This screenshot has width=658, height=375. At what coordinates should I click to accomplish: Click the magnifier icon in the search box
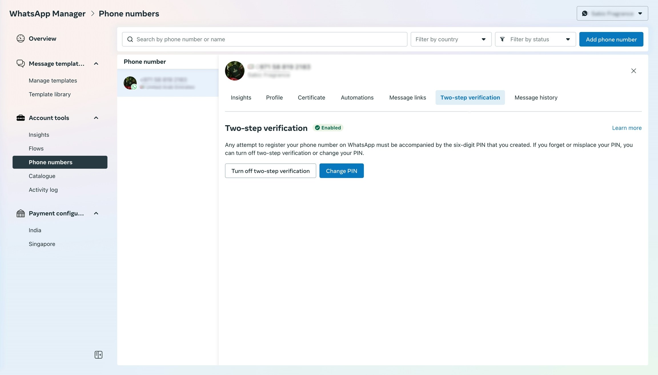point(130,39)
